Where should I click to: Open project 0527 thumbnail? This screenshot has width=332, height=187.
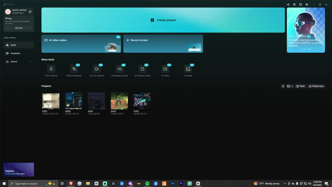tap(51, 101)
